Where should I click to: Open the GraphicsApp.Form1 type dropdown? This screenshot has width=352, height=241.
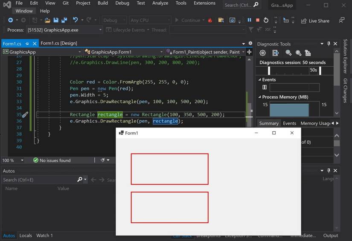click(124, 52)
